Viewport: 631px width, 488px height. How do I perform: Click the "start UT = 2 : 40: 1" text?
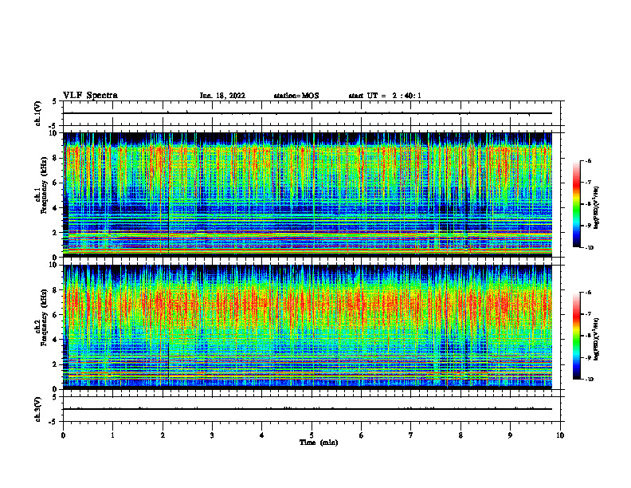(385, 96)
